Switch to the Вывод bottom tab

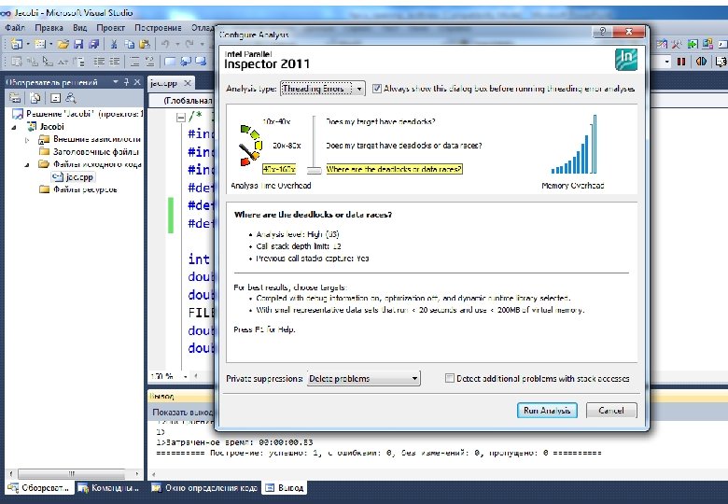285,488
